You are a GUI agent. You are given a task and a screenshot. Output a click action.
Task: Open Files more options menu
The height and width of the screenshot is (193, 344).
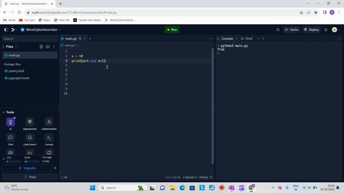pos(54,47)
